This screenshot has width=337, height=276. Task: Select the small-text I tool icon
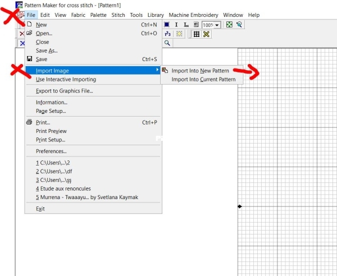[x=186, y=25]
